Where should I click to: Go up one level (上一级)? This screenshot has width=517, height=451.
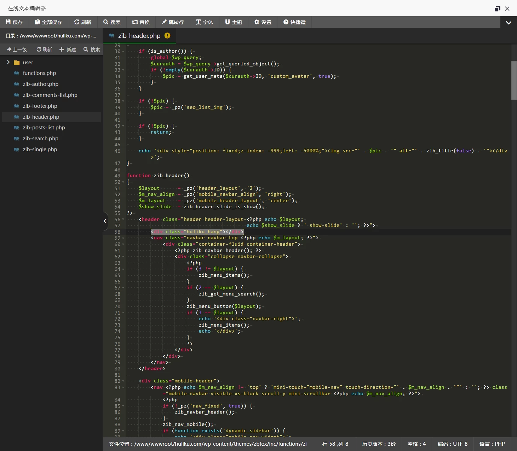tap(17, 49)
